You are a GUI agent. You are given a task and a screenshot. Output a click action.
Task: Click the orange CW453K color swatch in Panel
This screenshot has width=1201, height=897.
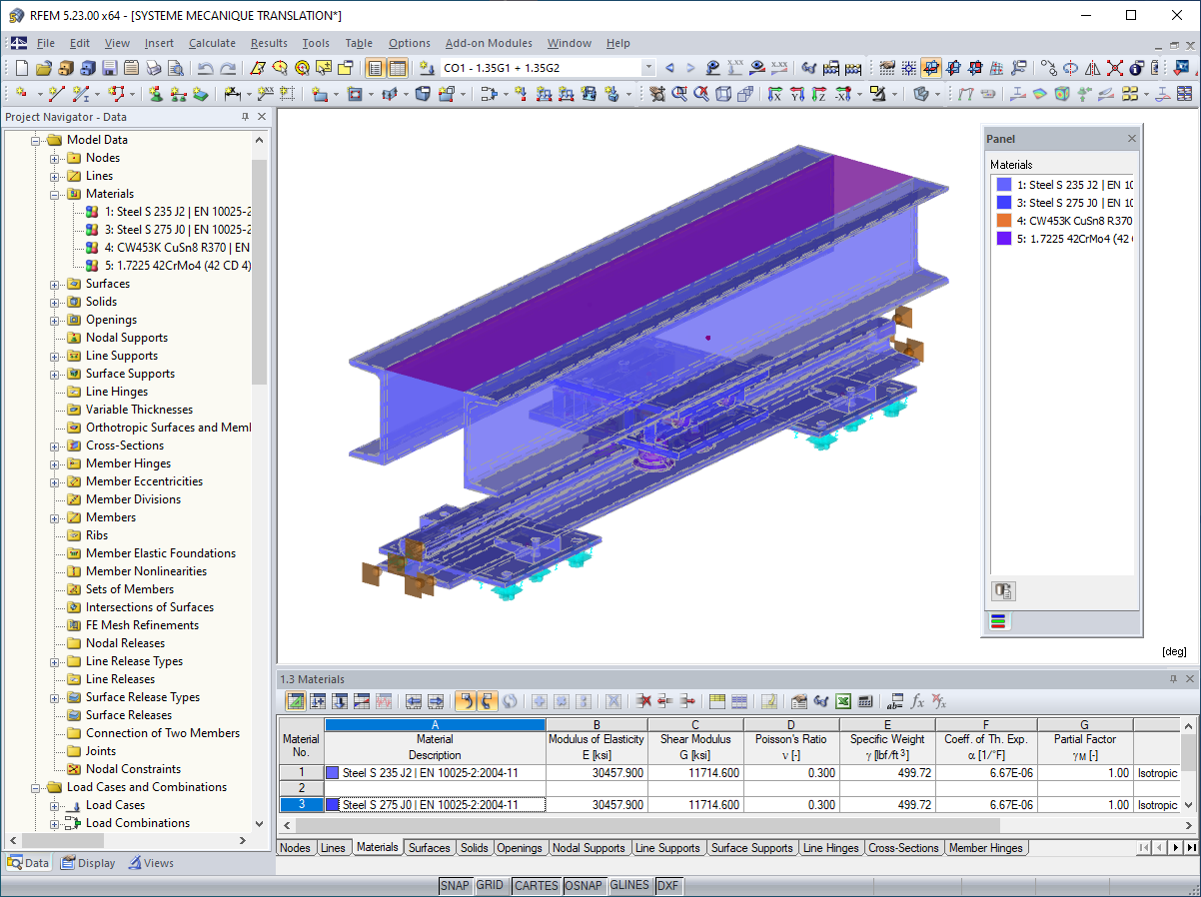coord(1004,221)
